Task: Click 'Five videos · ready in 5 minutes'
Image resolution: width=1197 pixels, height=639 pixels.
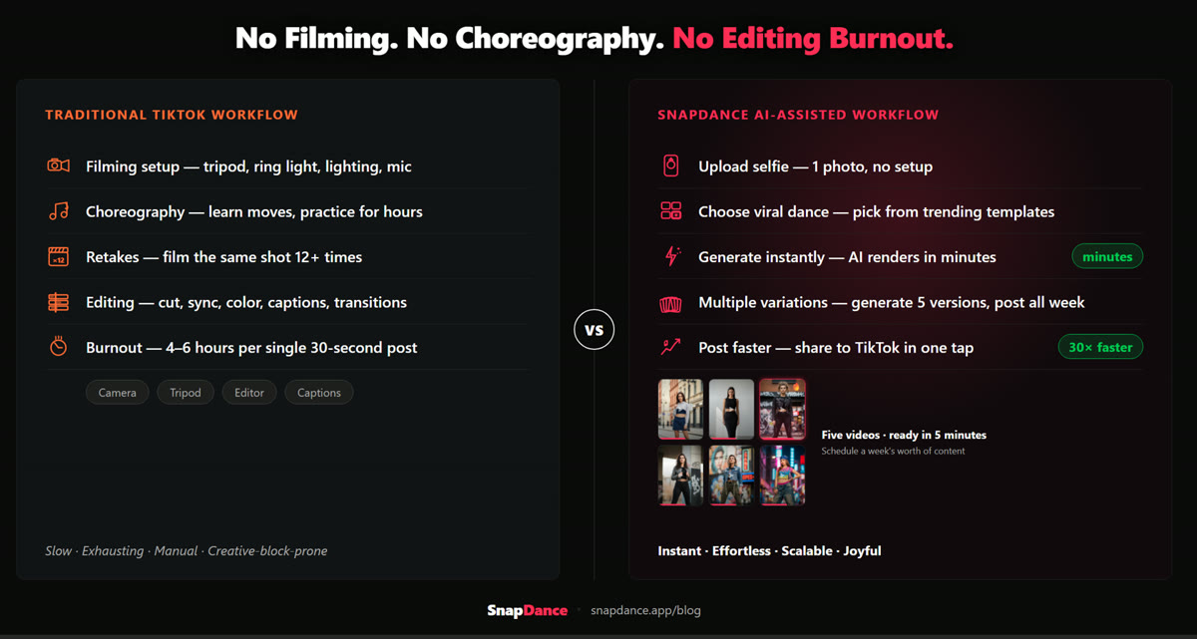Action: pyautogui.click(x=904, y=435)
